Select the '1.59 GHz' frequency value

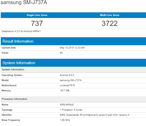pyautogui.click(x=65, y=120)
